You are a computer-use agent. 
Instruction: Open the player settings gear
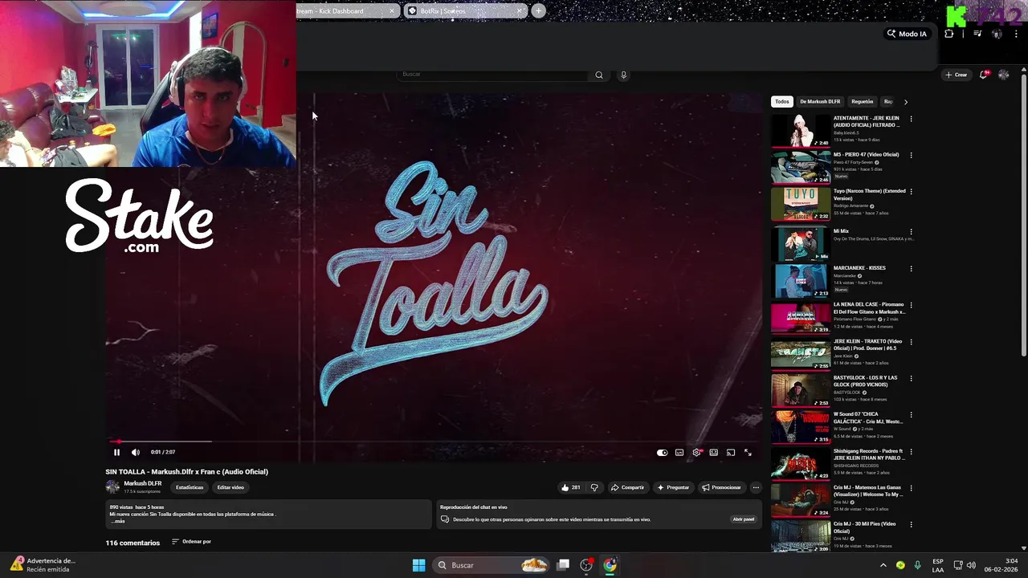click(696, 453)
